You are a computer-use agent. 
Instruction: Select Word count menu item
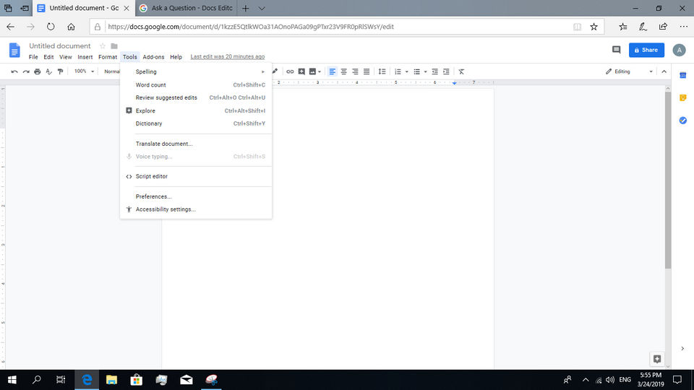coord(196,85)
